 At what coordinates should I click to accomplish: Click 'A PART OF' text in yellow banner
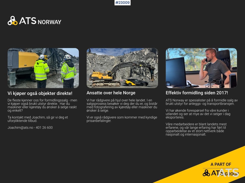click(221, 164)
